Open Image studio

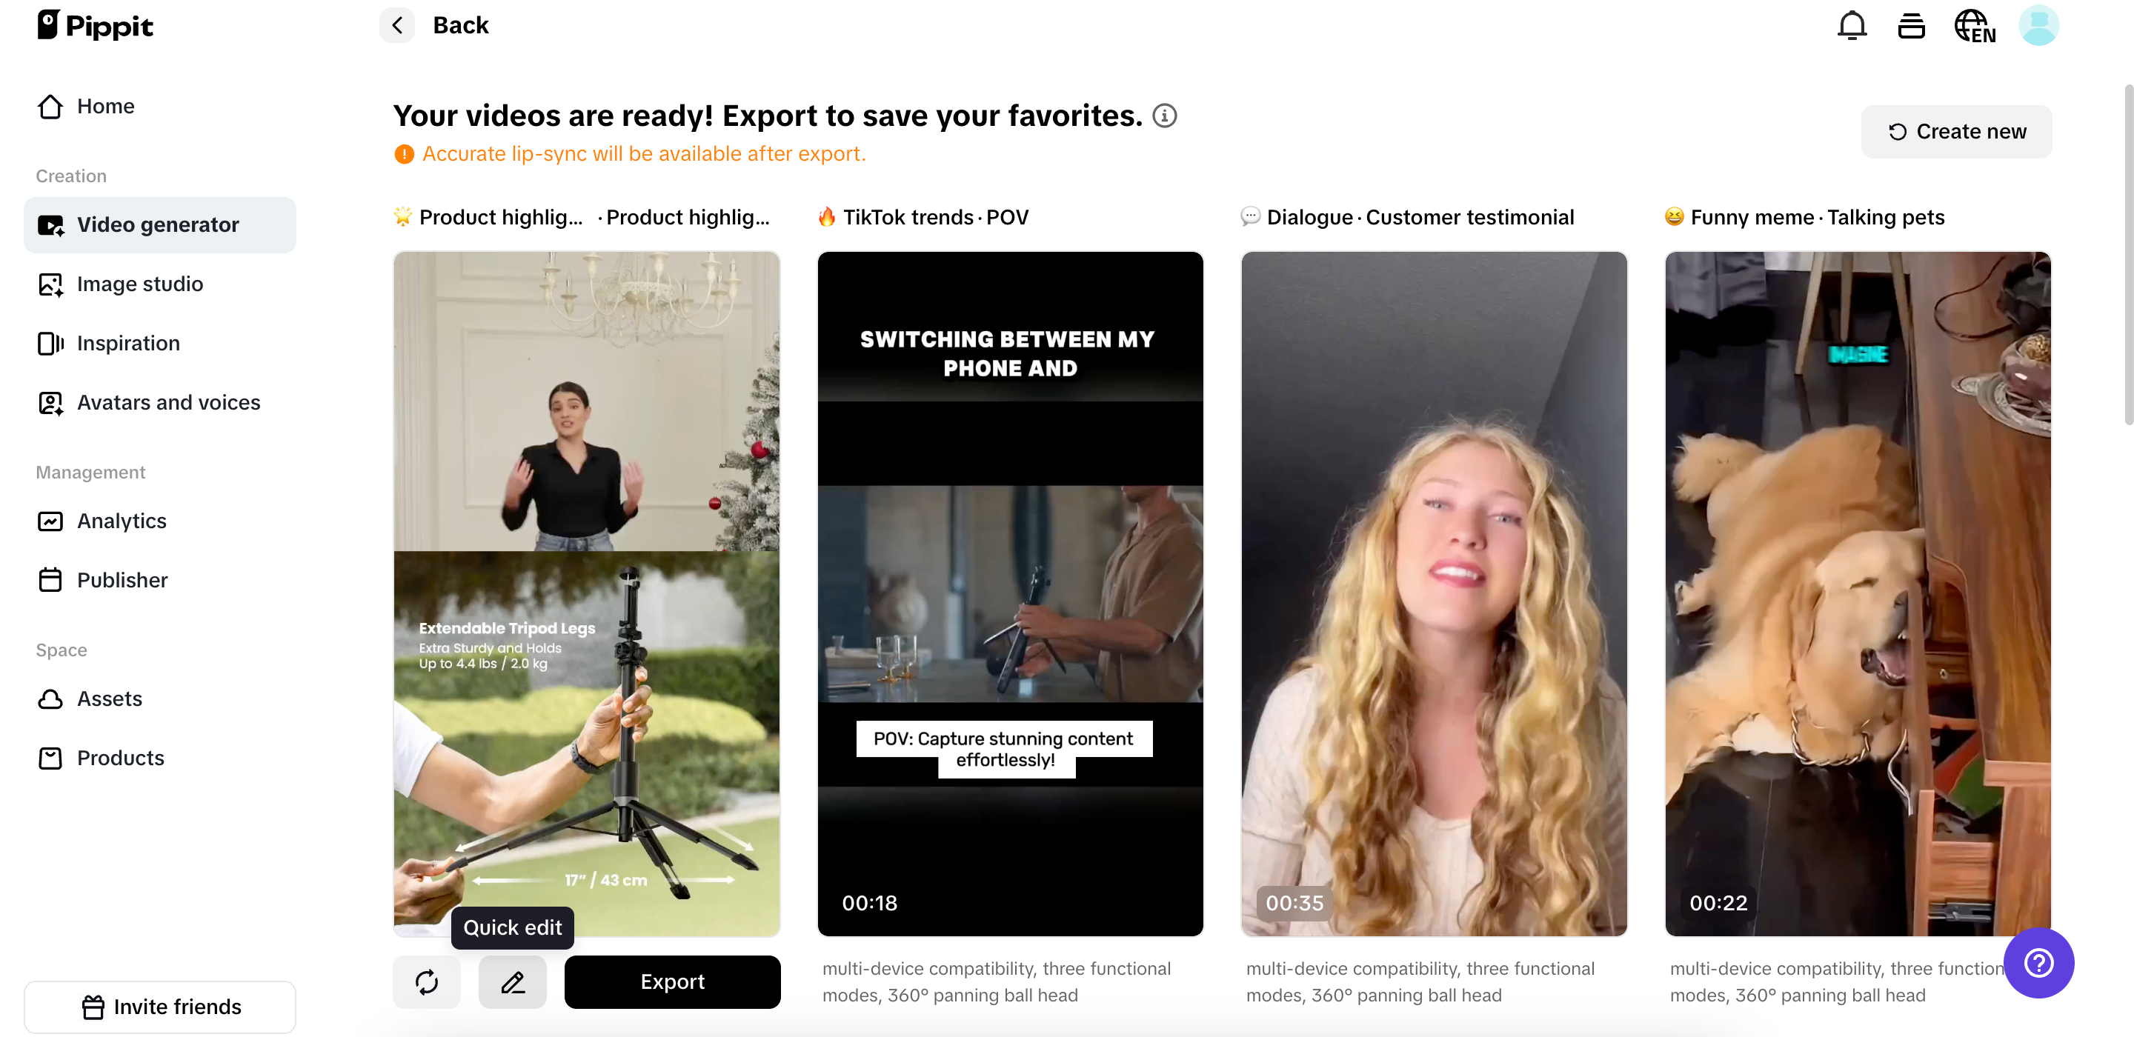pos(139,284)
